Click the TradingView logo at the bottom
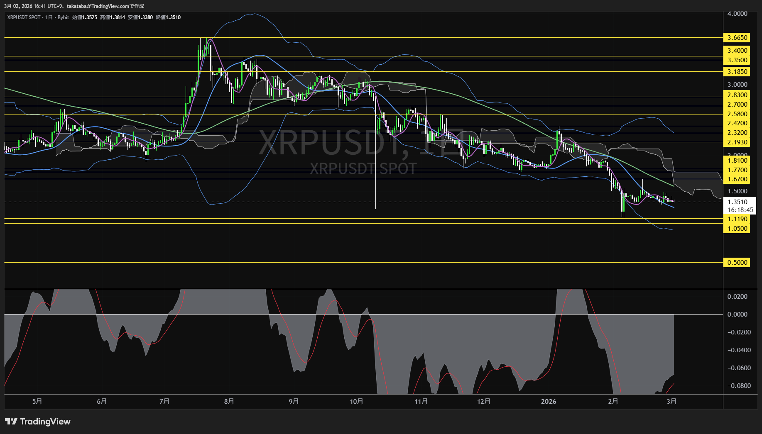The width and height of the screenshot is (762, 434). [x=38, y=422]
